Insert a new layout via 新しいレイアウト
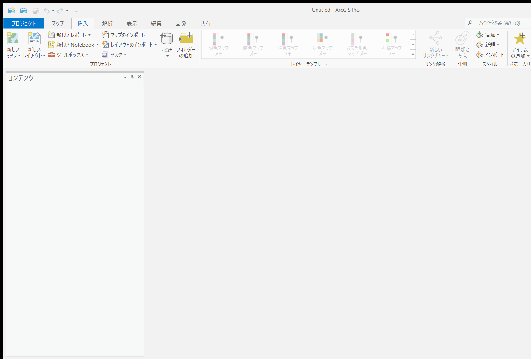 pyautogui.click(x=34, y=44)
